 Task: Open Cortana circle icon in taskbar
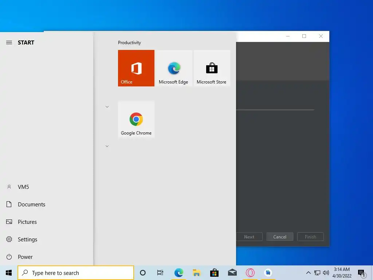click(143, 273)
